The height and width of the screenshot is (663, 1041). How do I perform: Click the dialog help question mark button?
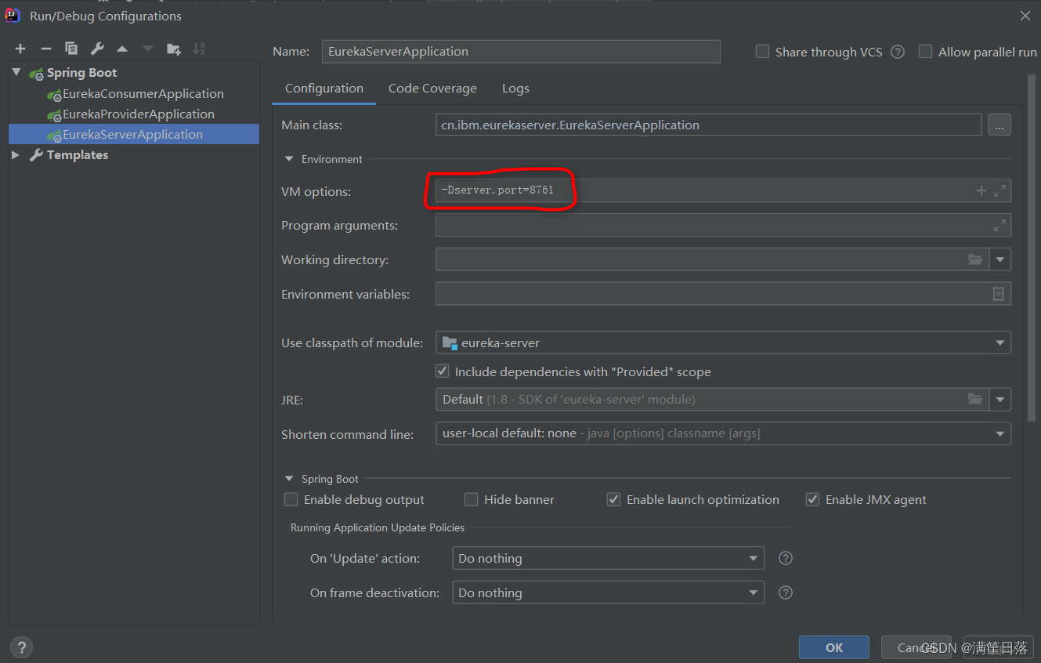click(x=21, y=647)
